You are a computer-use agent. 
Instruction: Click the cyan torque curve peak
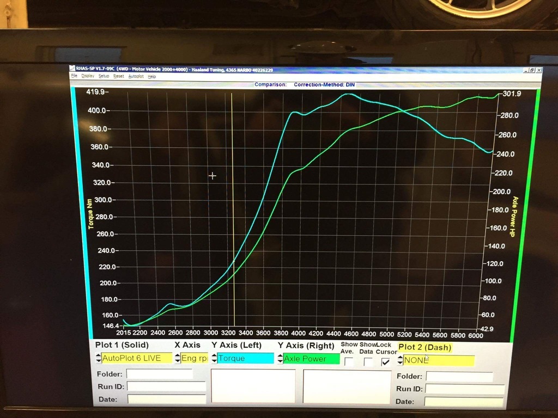coord(348,95)
